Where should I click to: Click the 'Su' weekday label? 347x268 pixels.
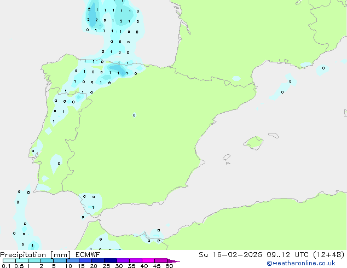204,255
